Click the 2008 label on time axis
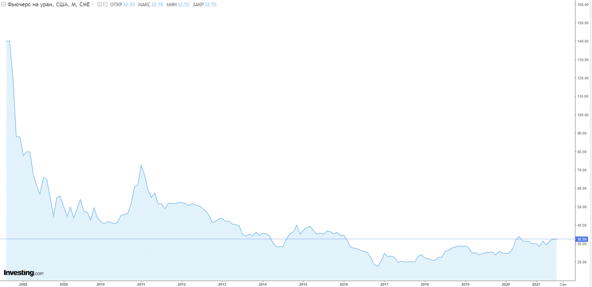Viewport: 592px width, 287px height. click(x=23, y=284)
